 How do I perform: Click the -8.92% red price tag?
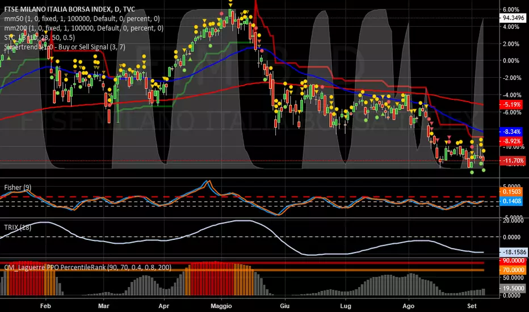coord(511,141)
